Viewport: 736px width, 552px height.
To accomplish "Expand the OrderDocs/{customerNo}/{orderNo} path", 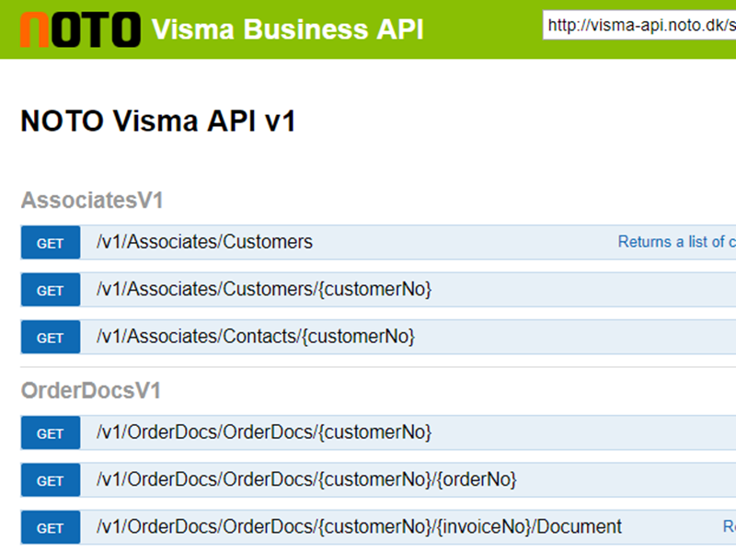I will (306, 480).
